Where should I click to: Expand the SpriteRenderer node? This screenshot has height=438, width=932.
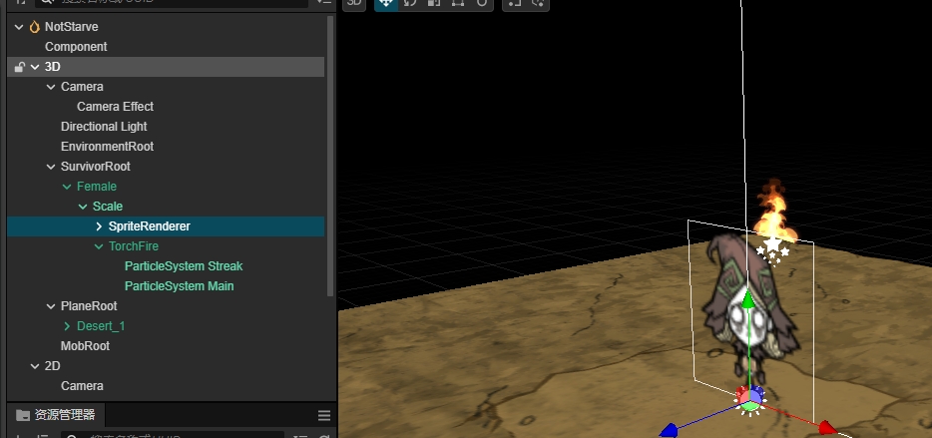coord(99,226)
